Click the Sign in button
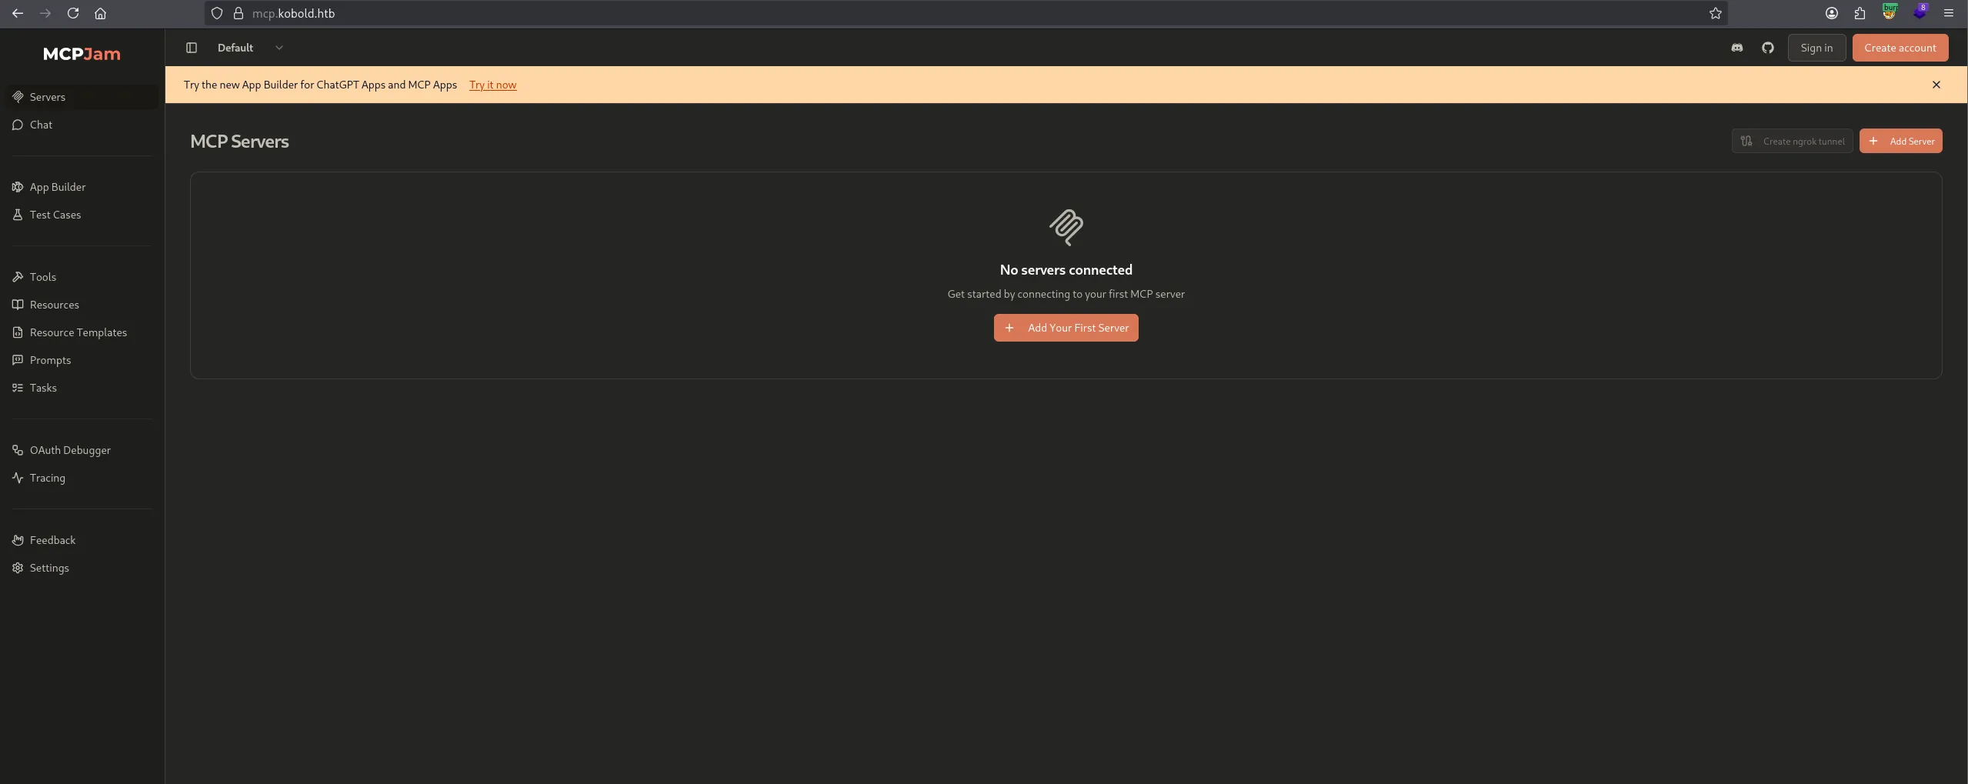 coord(1816,48)
